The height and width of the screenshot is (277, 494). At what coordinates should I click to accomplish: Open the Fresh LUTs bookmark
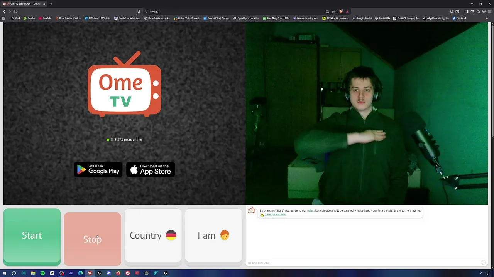coord(382,18)
